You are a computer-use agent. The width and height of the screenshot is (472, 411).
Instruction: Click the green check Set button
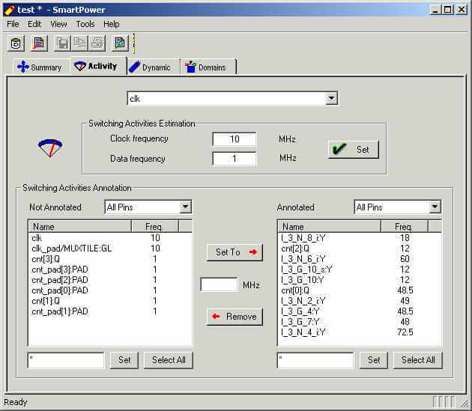(353, 149)
